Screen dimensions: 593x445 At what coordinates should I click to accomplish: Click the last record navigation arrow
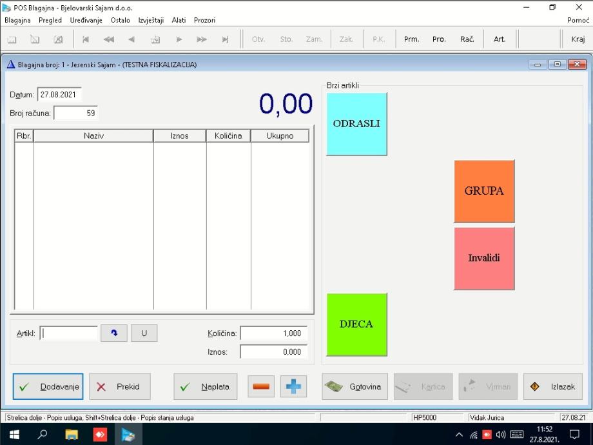point(226,39)
